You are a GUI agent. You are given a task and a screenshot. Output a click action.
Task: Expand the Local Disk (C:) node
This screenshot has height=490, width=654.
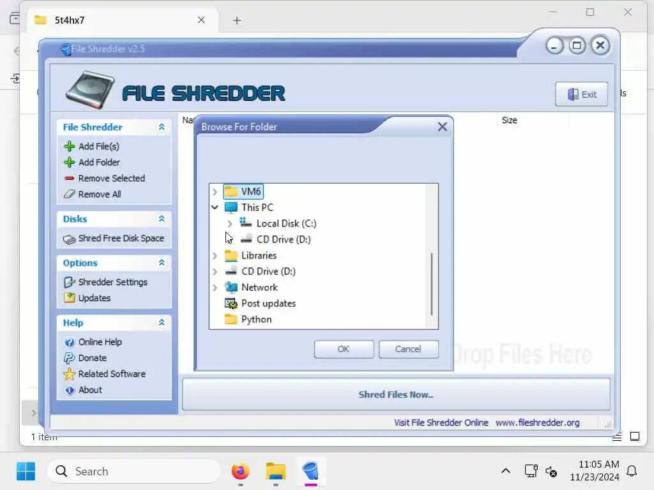[230, 224]
